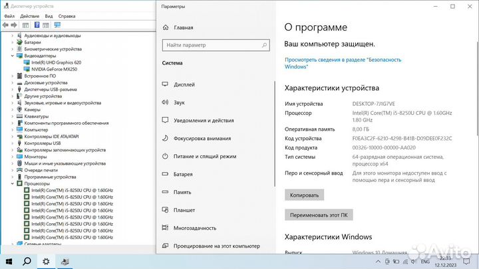Open the Дисплей settings icon
The width and height of the screenshot is (479, 269).
coord(165,84)
